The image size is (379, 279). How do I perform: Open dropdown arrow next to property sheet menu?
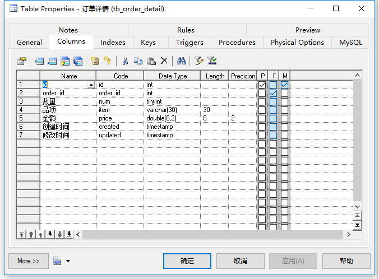pos(68,261)
